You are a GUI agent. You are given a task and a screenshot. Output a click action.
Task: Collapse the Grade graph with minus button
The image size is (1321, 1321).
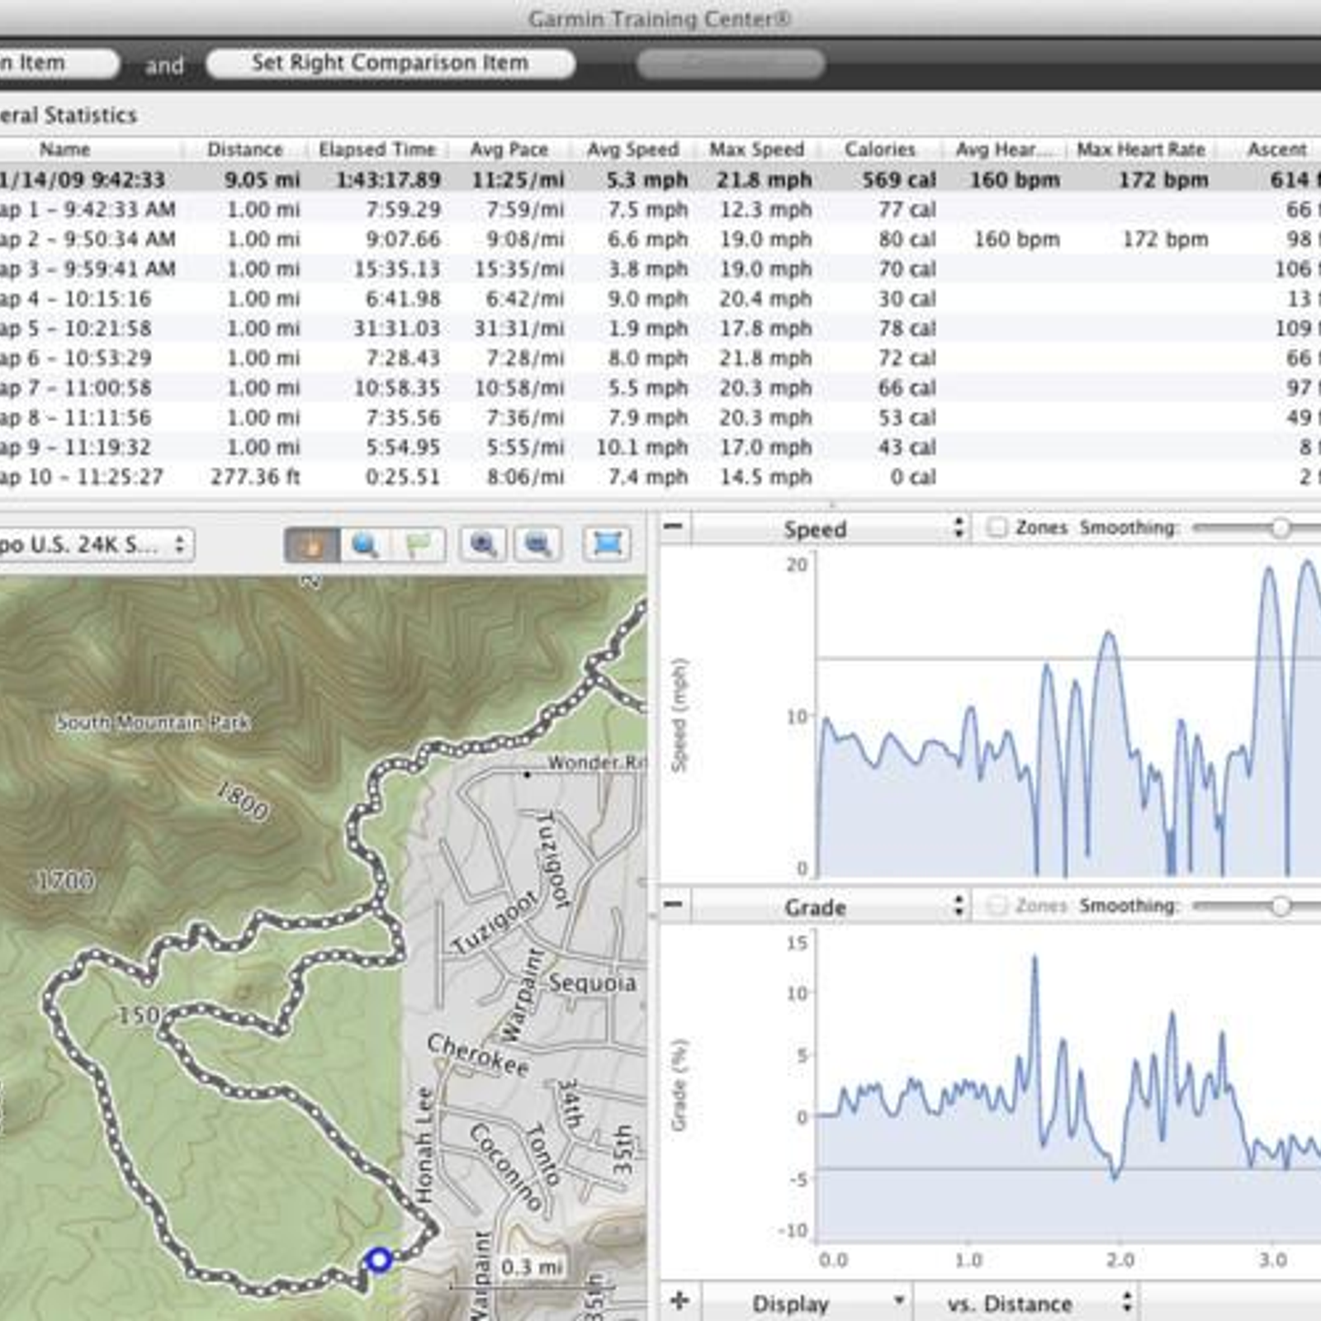674,905
